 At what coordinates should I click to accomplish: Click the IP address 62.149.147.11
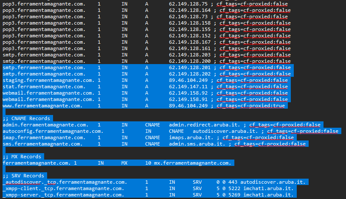(x=188, y=87)
